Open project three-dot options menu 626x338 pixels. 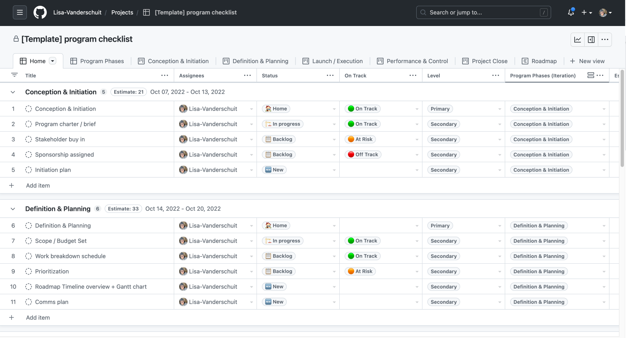[x=605, y=40]
